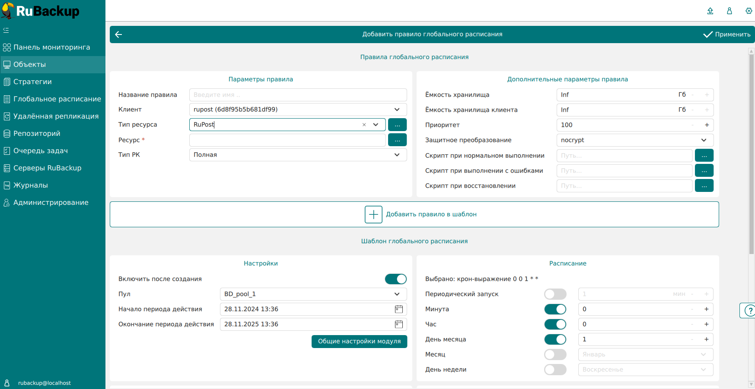This screenshot has width=755, height=389.
Task: Select Объекты in sidebar
Action: (53, 65)
